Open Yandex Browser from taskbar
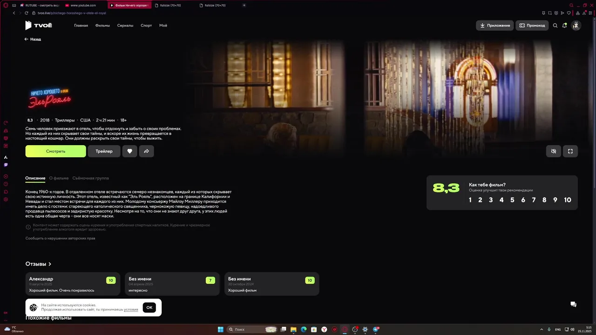Screen dimensions: 596x335 (324, 329)
